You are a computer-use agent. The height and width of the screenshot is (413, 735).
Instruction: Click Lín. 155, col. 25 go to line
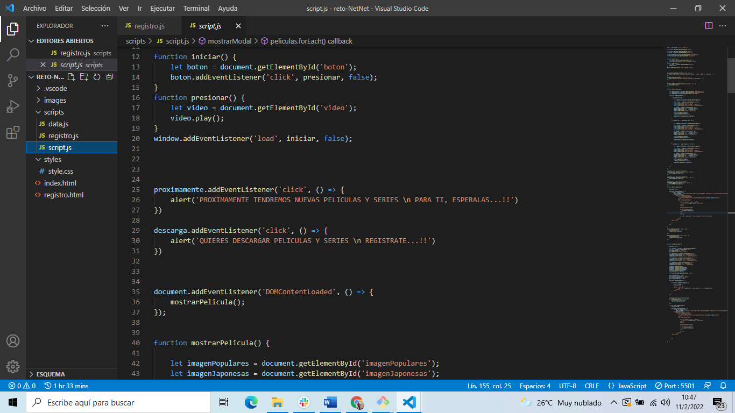[489, 386]
